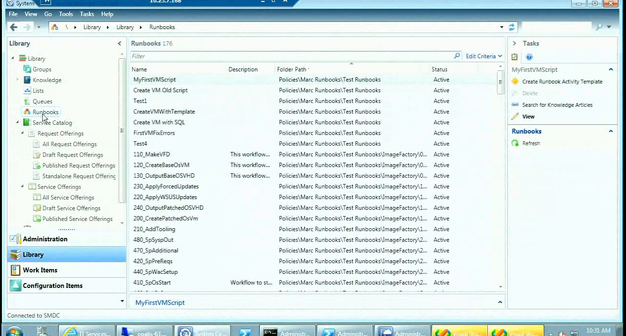Screen dimensions: 626x336
Task: Collapse the Service Offerings tree node
Action: coord(22,186)
